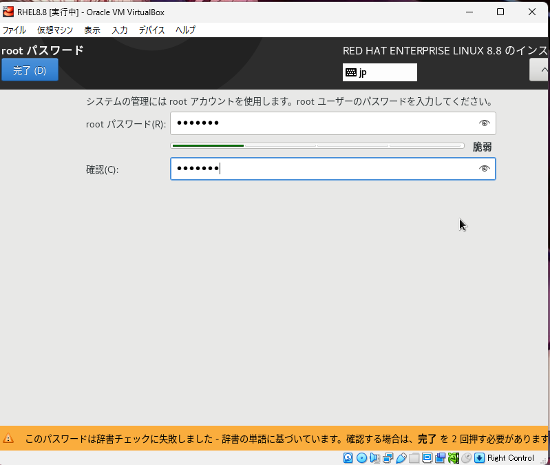The width and height of the screenshot is (550, 465).
Task: Click the 脆弱 strength label
Action: tap(483, 147)
